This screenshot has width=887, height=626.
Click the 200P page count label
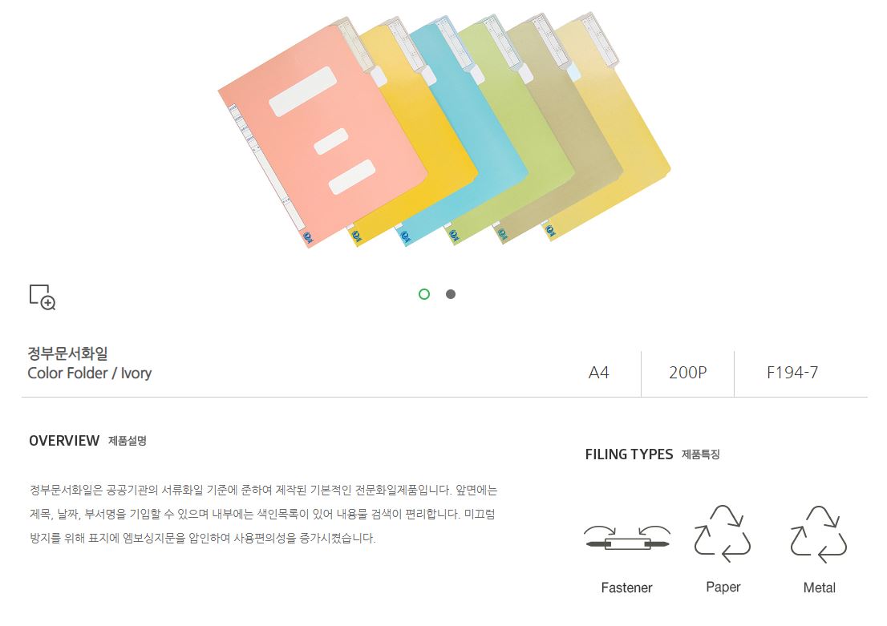(x=687, y=373)
